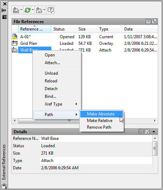Sort by the Date column header
Image resolution: width=163 pixels, height=190 pixels.
pos(140,29)
